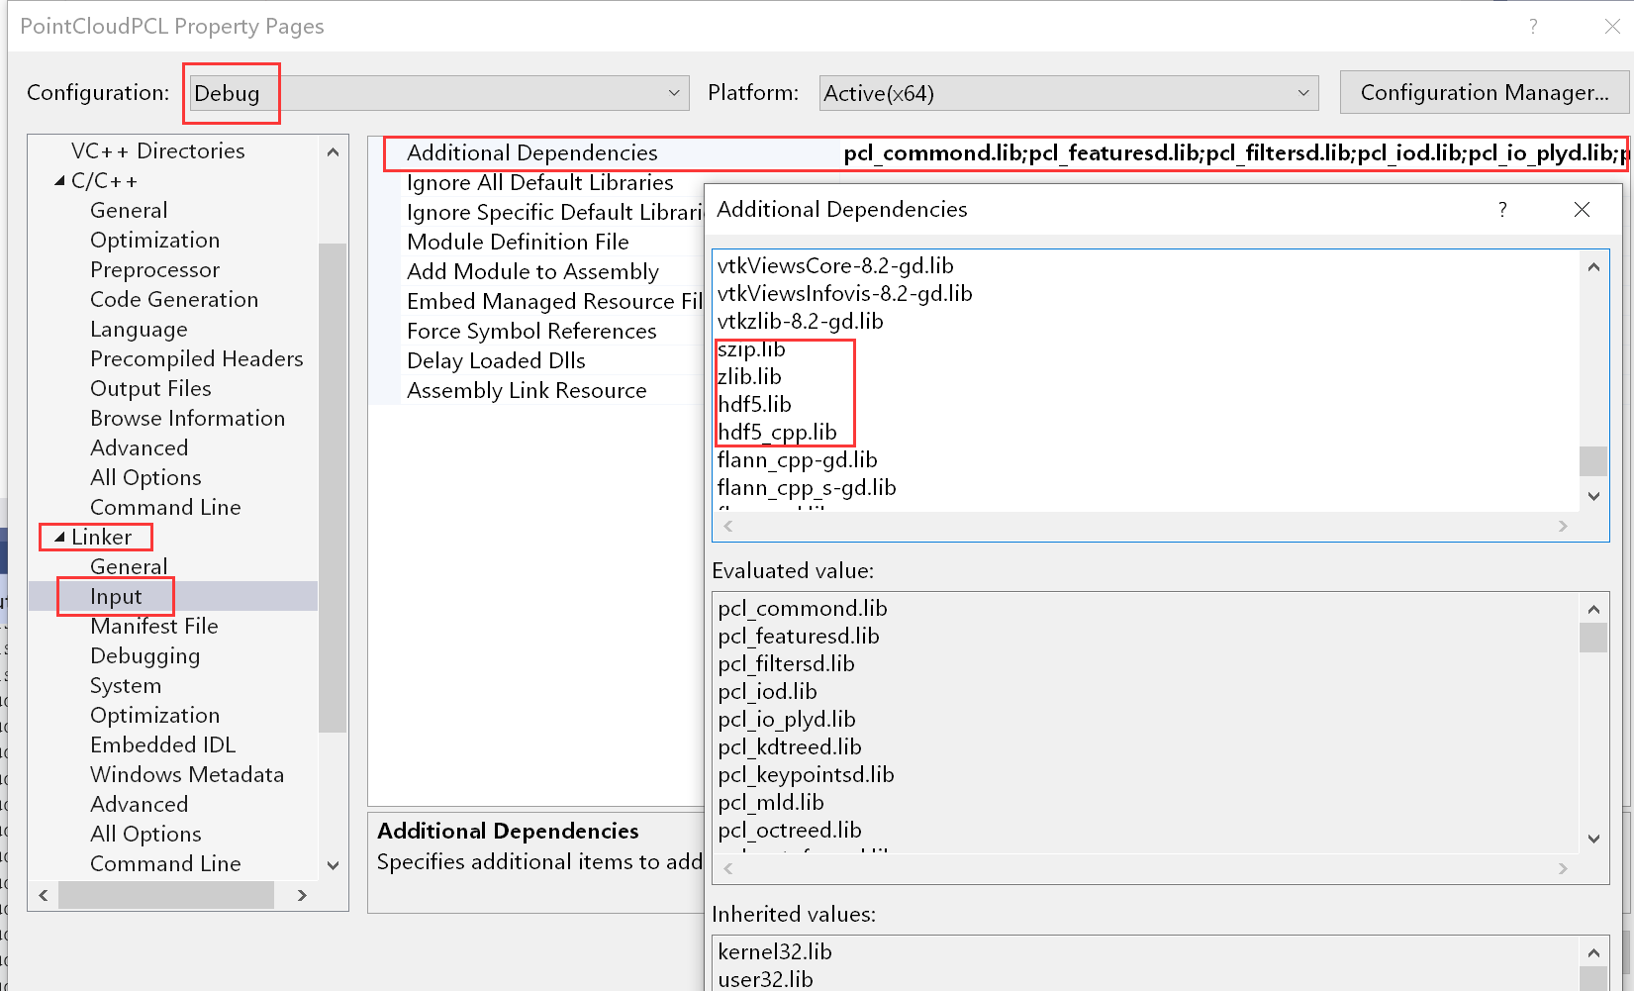Click flann_cpp-gd.lib in the edit box
Image resolution: width=1634 pixels, height=991 pixels.
[x=797, y=459]
